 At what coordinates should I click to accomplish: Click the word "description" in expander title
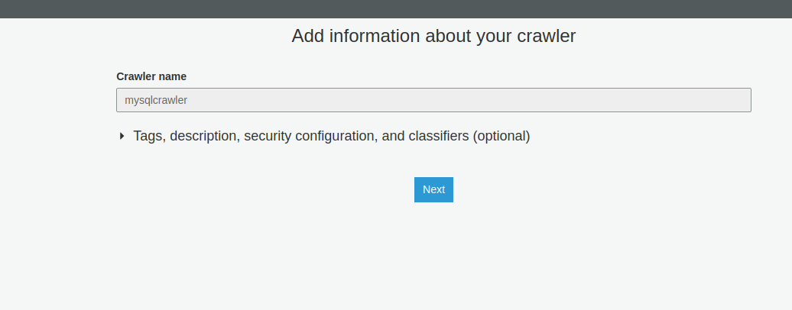(203, 136)
